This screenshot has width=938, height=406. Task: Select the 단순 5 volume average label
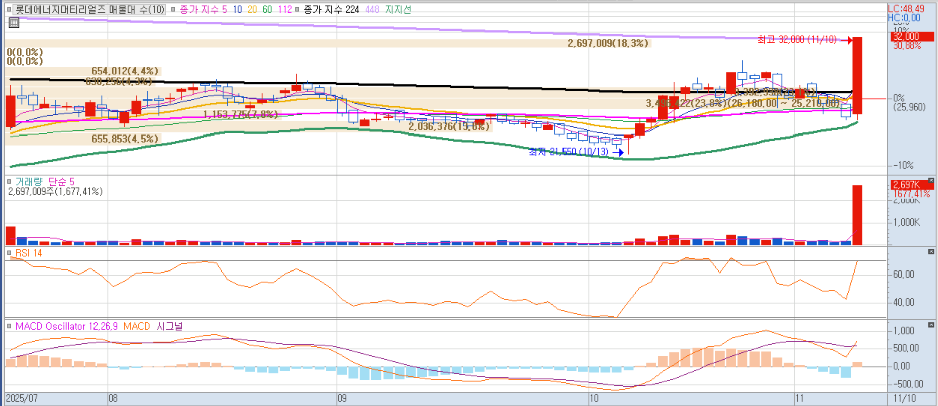pos(61,181)
